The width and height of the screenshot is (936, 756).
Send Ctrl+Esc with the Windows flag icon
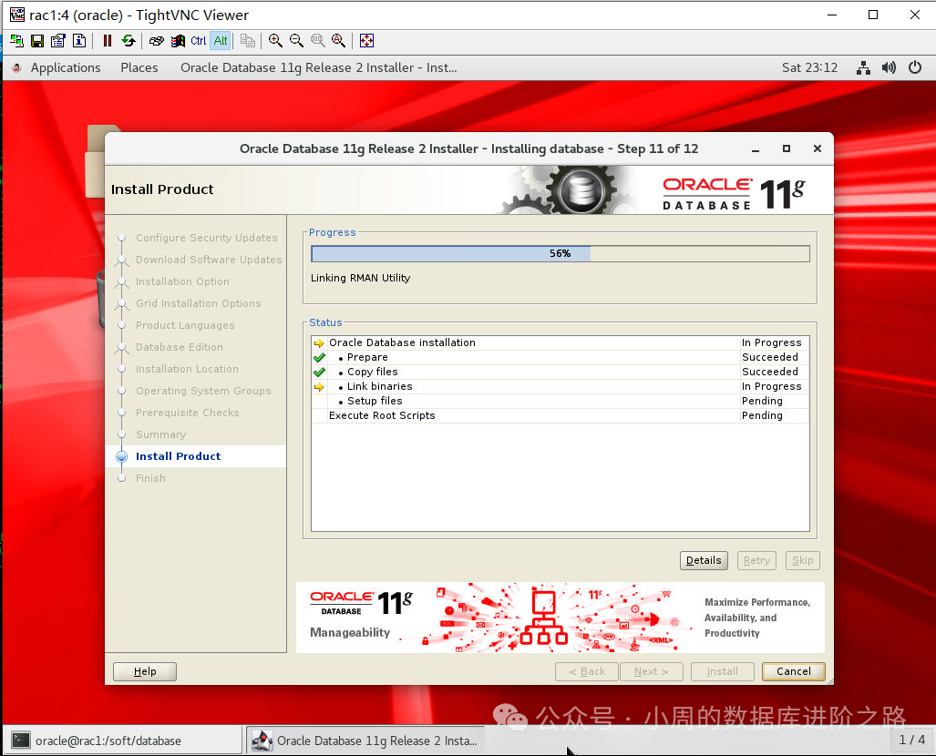178,41
